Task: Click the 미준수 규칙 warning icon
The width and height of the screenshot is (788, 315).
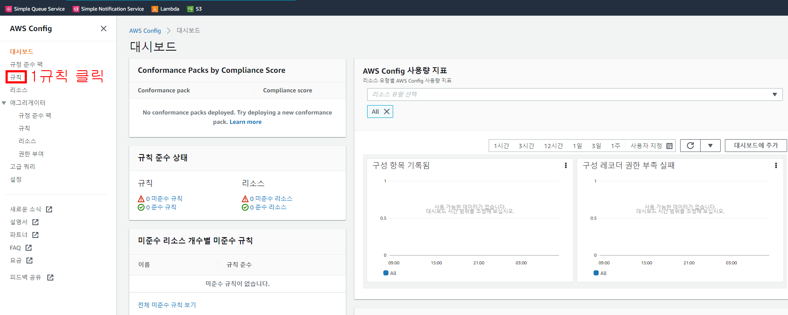Action: pyautogui.click(x=141, y=199)
